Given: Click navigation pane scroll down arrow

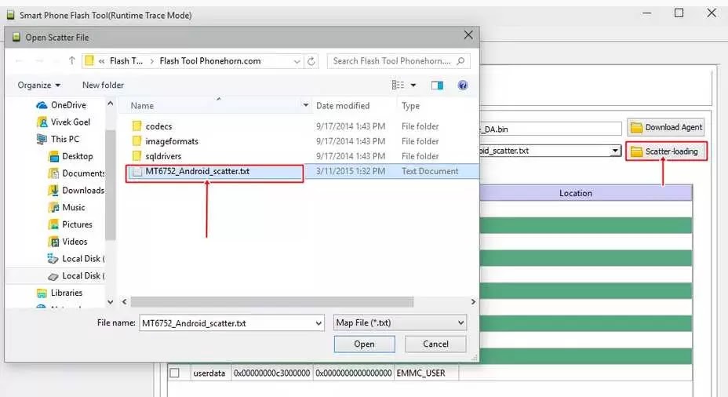Looking at the screenshot, I should coord(110,302).
